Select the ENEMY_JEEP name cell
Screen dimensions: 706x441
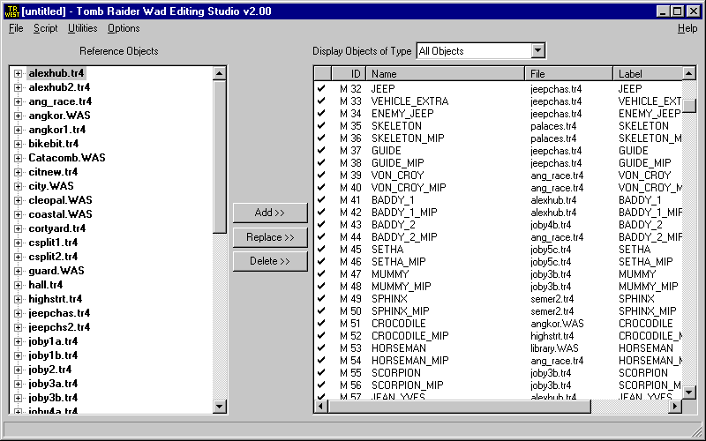402,114
